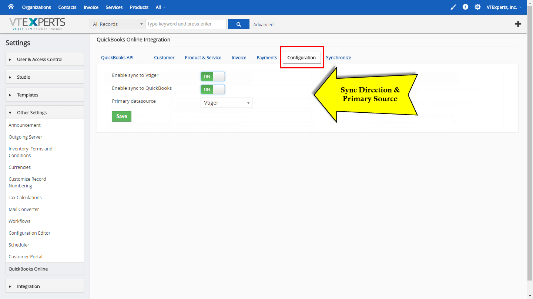Viewport: 533px width, 299px height.
Task: Click the home icon in the top navigation bar
Action: click(11, 7)
